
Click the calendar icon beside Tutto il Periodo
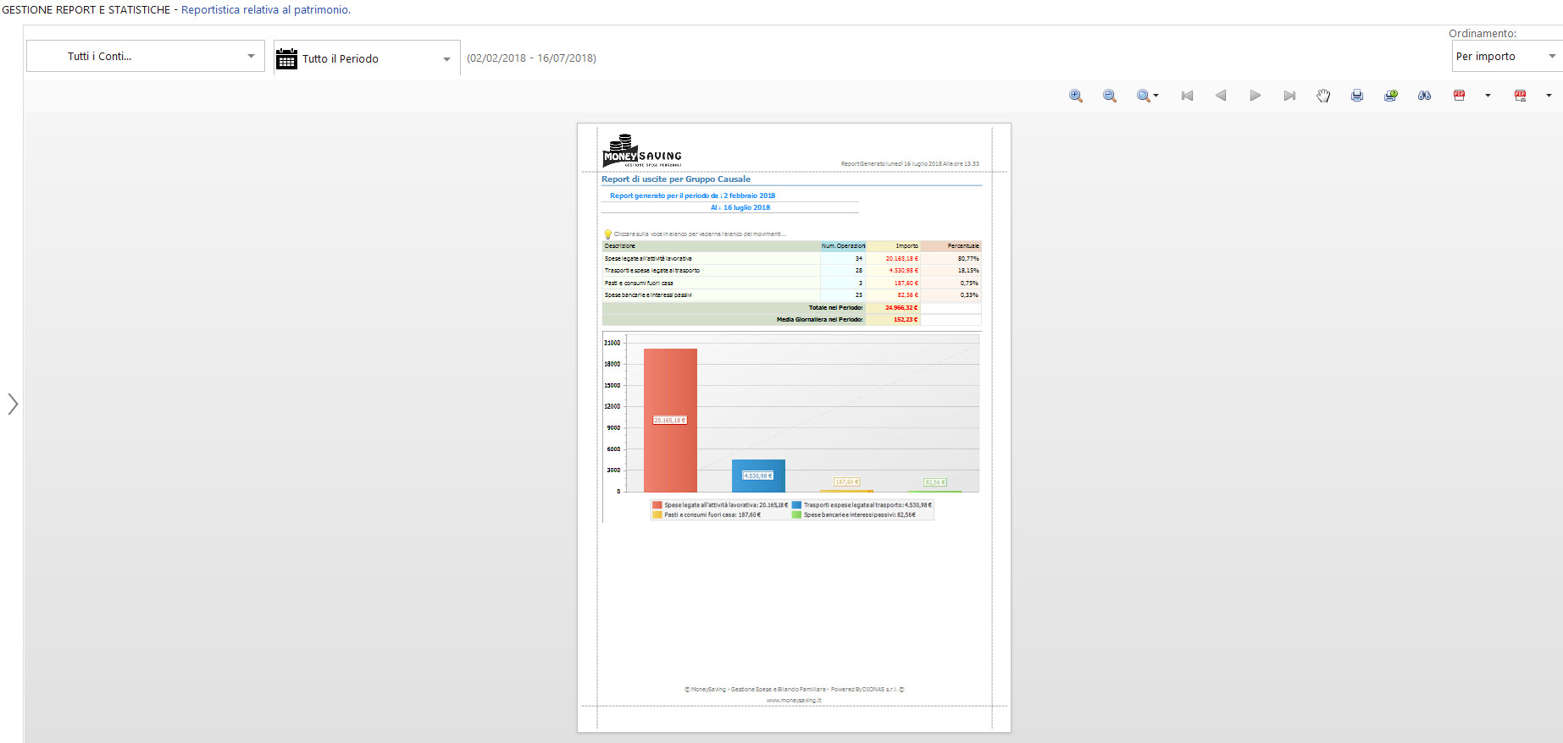pos(287,58)
